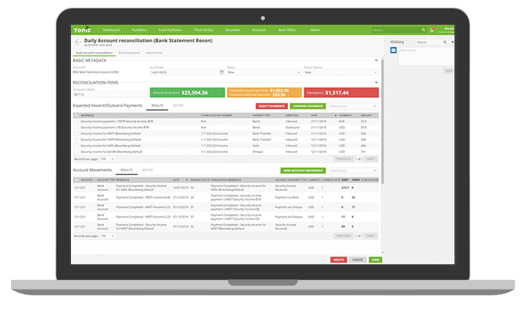Click the back arrow beside the page title
526x310 pixels.
pyautogui.click(x=78, y=42)
